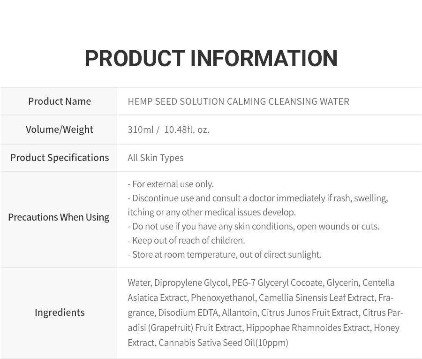Image resolution: width=422 pixels, height=359 pixels.
Task: Click the 'Do not use if you have any skin conditions' line
Action: point(254,227)
